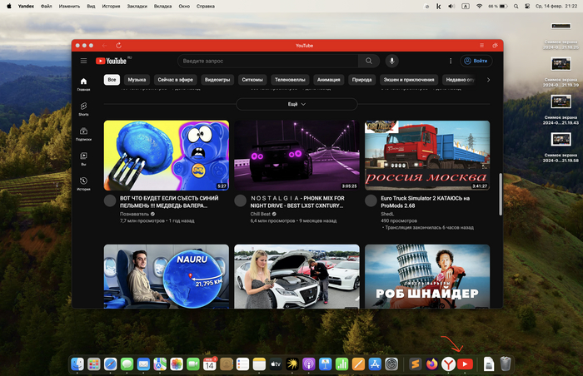Viewport: 583px width, 376px height.
Task: Open the ВОТ ЧТО БУДЕТ ЕСЛИ СЪЕСТЬ title
Action: click(x=169, y=202)
